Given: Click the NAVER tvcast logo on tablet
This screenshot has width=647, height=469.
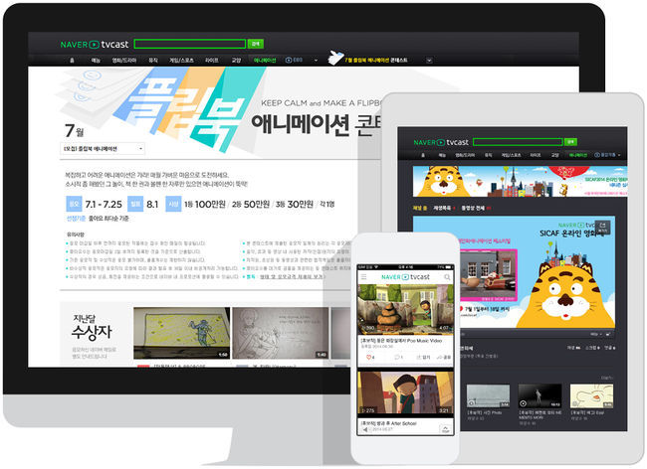Looking at the screenshot, I should pos(441,142).
